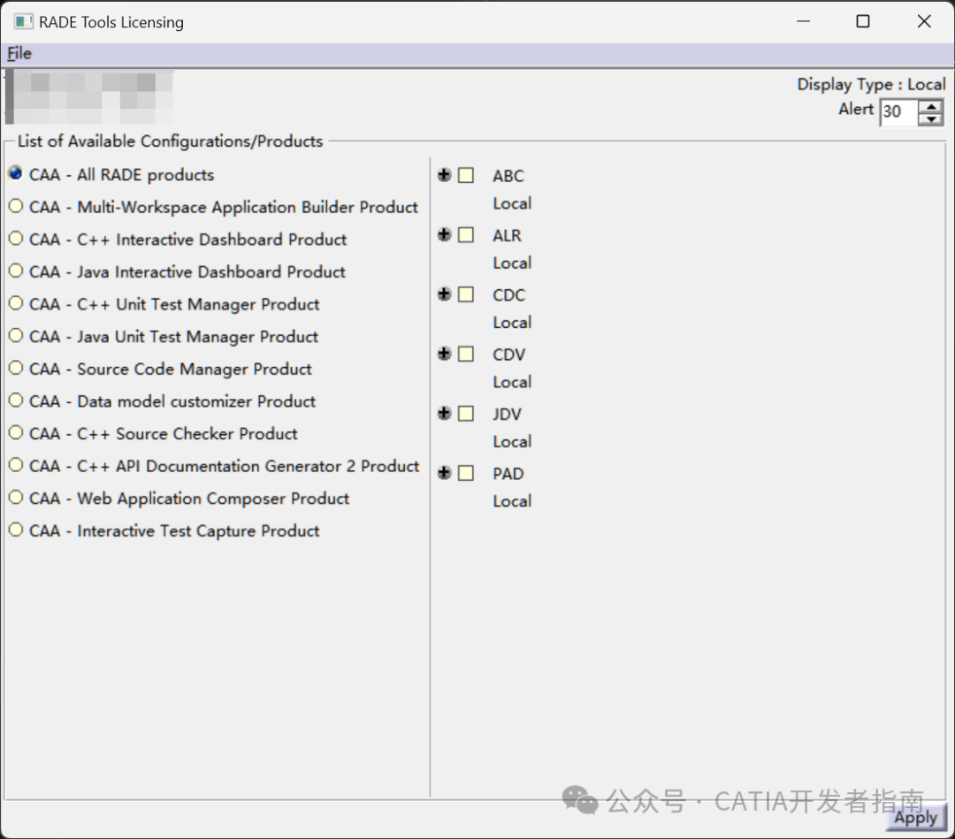The height and width of the screenshot is (839, 955).
Task: Choose CAA - Java Interactive Dashboard Product
Action: pos(16,271)
